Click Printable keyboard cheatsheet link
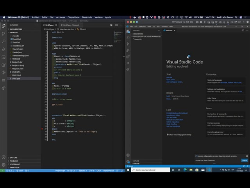Screen dimensions: 250x188 (177, 113)
